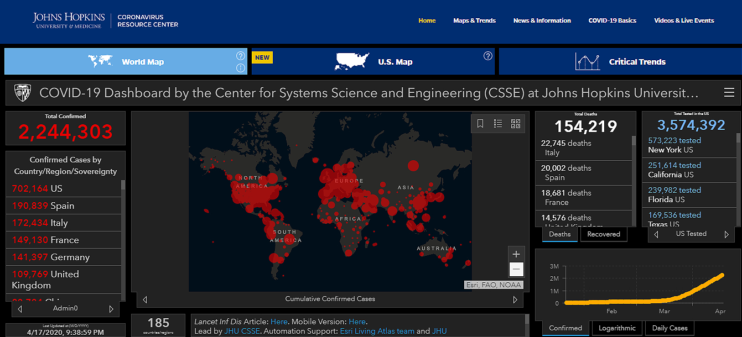Screen dimensions: 742x337
Task: Zoom in with the plus button
Action: point(516,254)
